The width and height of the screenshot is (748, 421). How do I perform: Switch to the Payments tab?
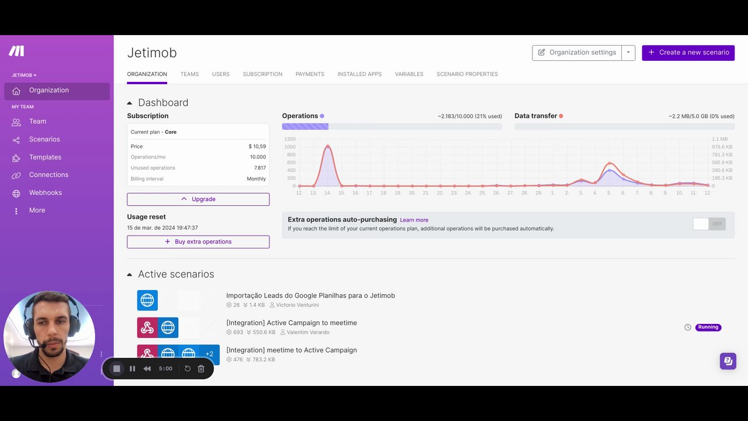[310, 74]
